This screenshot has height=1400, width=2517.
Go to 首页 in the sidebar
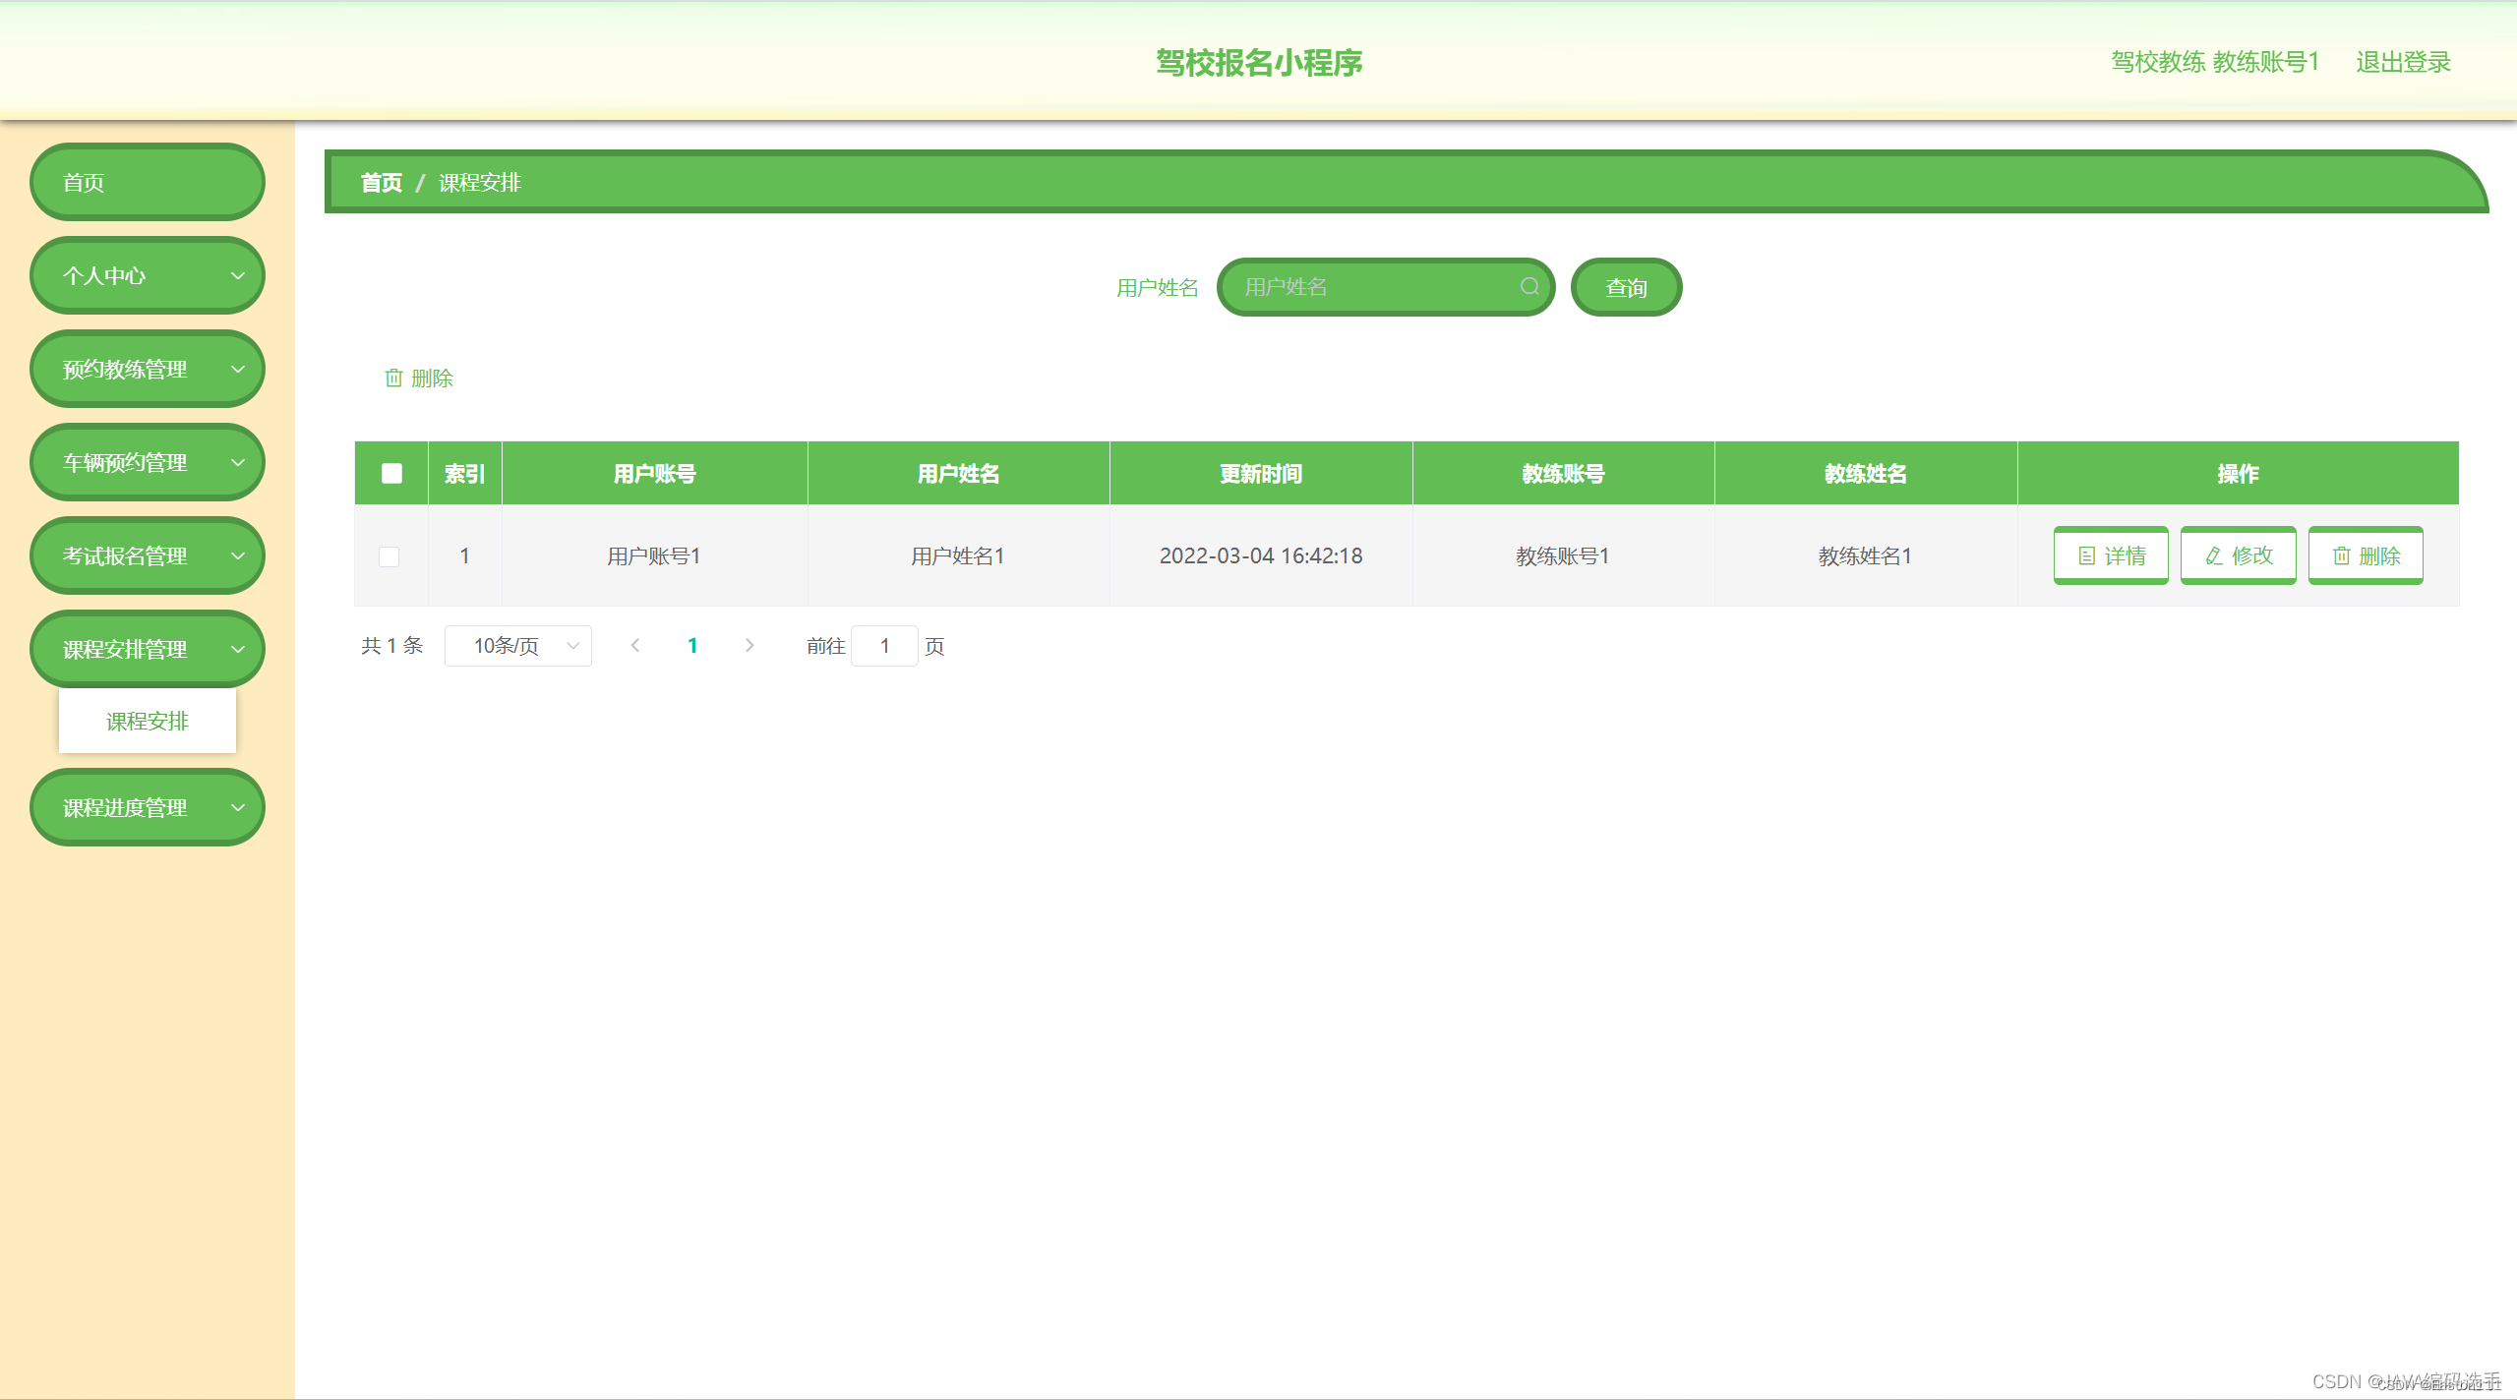tap(148, 182)
